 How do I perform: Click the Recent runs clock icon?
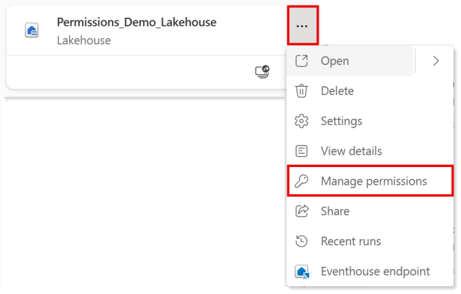click(302, 241)
